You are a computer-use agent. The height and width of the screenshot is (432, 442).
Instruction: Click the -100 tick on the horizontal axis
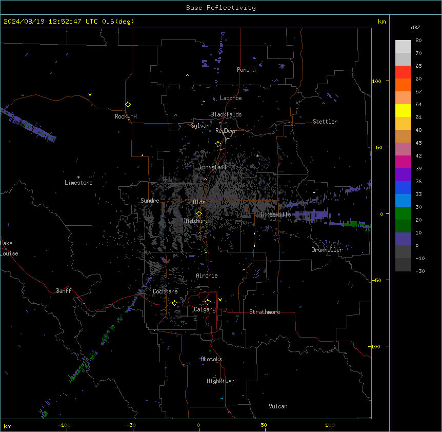pos(64,425)
